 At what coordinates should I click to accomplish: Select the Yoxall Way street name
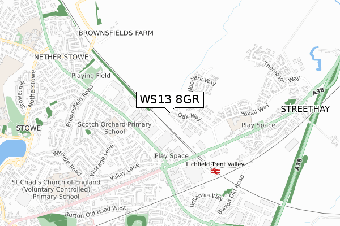pyautogui.click(x=255, y=110)
